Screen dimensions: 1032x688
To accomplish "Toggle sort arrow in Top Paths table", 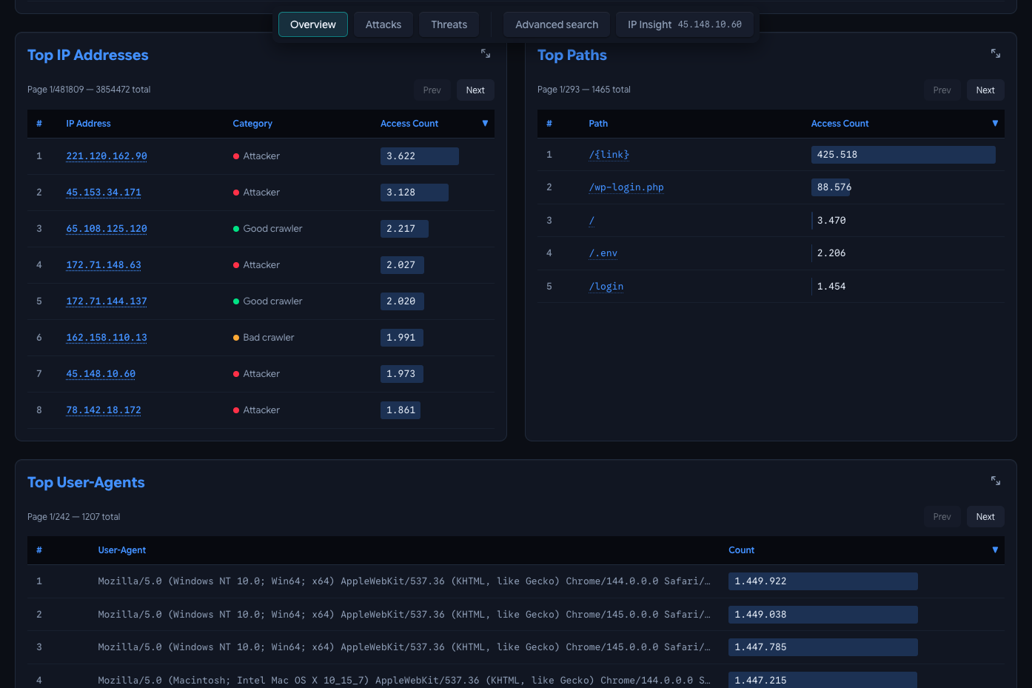I will tap(995, 124).
